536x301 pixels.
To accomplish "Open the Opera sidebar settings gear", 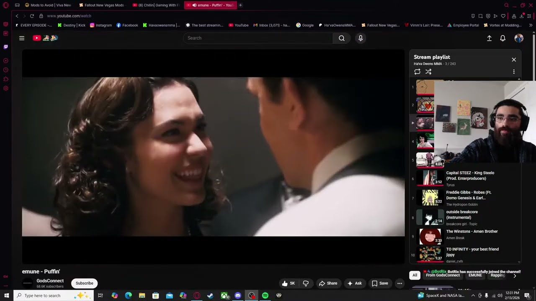I will pyautogui.click(x=6, y=88).
